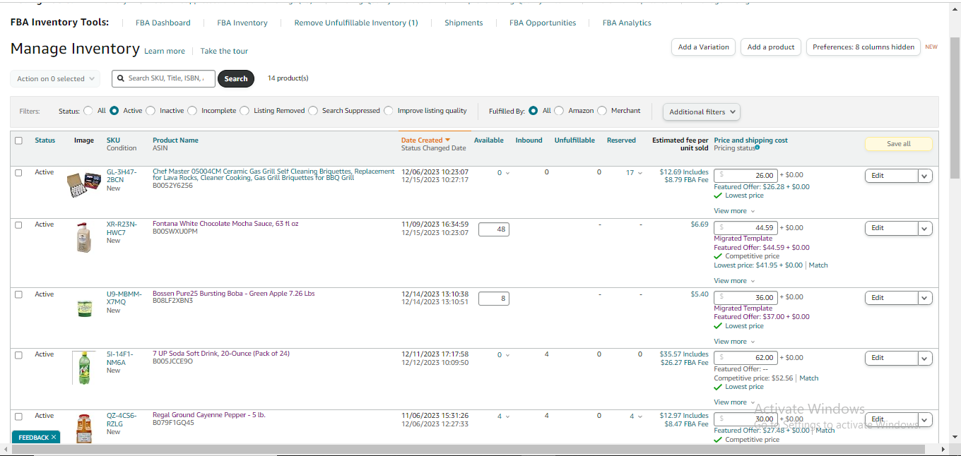Select the Search Suppressed radio button
Screen dimensions: 961x456
pos(313,111)
